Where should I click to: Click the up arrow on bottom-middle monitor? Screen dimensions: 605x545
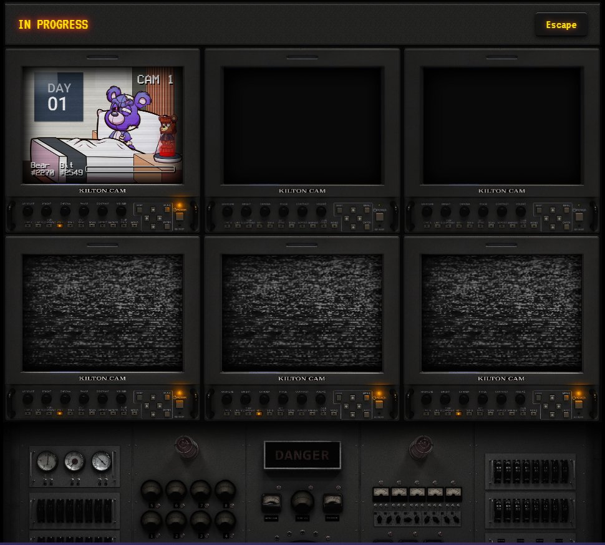click(x=352, y=397)
